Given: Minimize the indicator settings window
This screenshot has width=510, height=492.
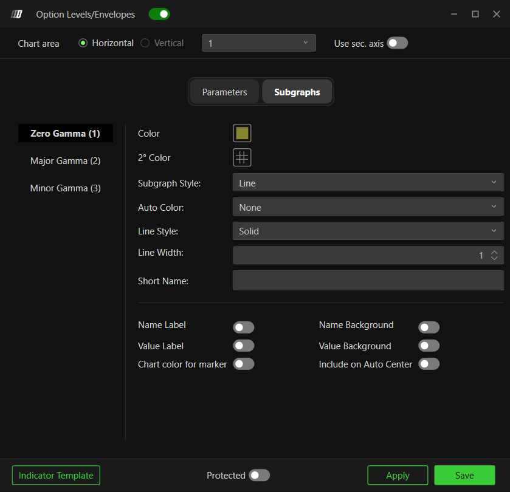Looking at the screenshot, I should [x=454, y=15].
